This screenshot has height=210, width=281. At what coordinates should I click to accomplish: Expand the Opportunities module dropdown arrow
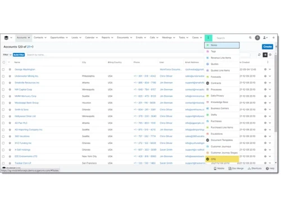click(67, 38)
